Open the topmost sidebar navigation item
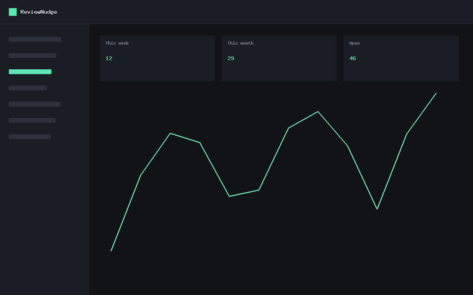 pyautogui.click(x=35, y=39)
